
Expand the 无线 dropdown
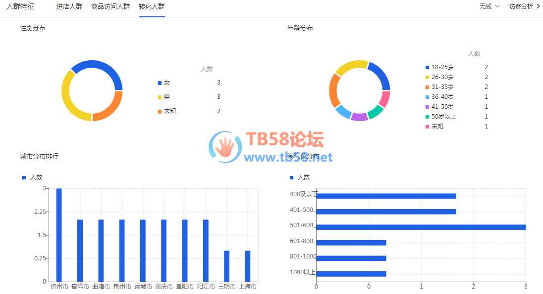(x=489, y=6)
